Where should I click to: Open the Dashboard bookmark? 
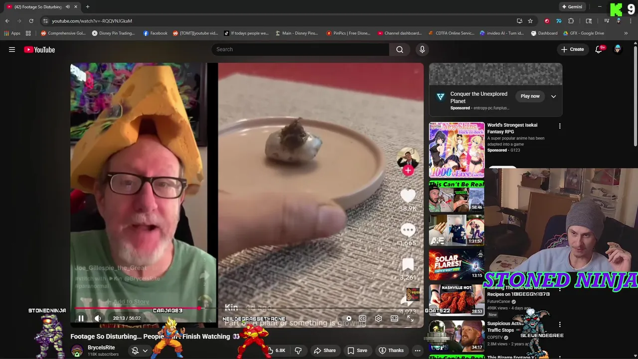pyautogui.click(x=544, y=33)
